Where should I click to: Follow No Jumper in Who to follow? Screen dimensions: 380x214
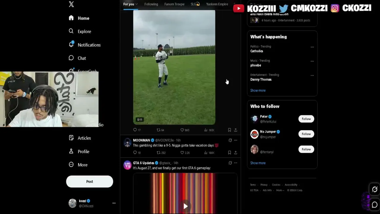[306, 134]
